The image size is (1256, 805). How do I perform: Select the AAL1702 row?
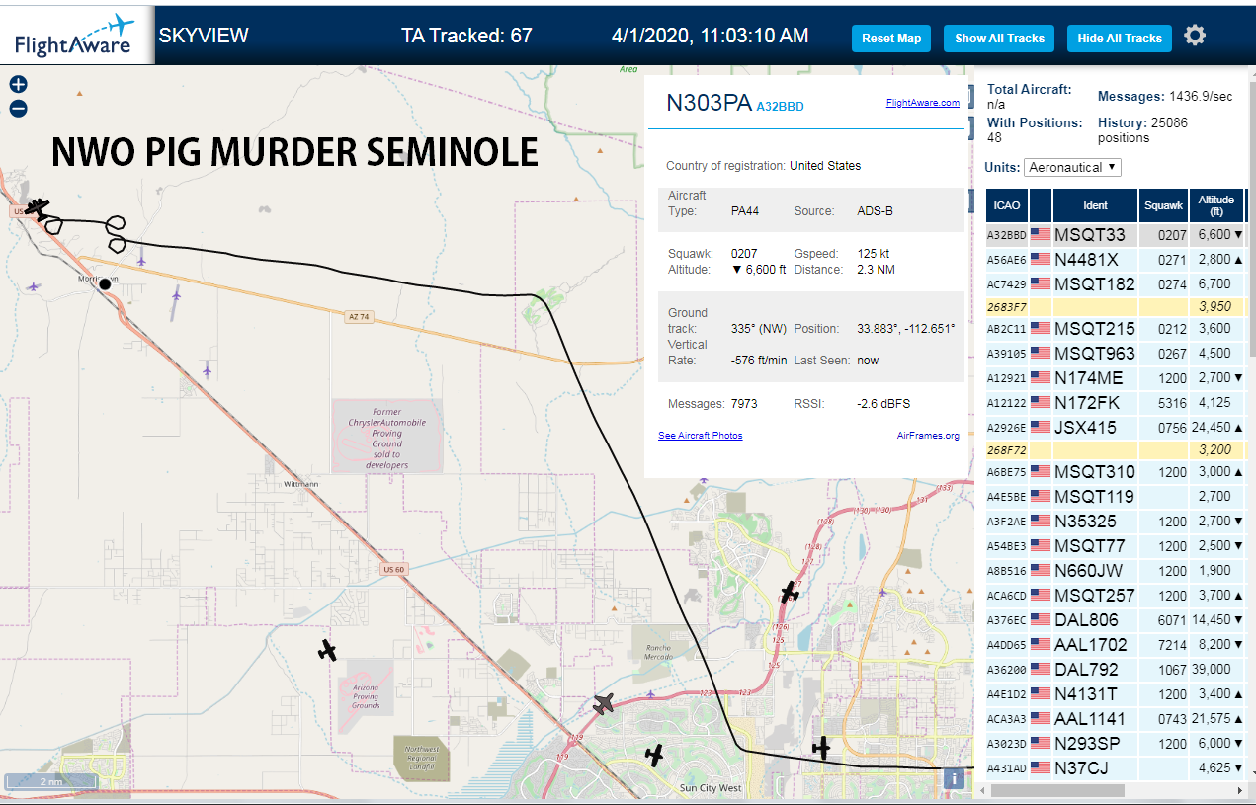1116,645
